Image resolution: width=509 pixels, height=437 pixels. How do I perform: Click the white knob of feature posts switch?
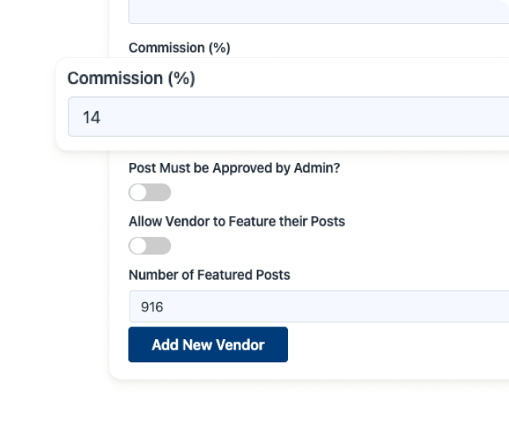[139, 246]
